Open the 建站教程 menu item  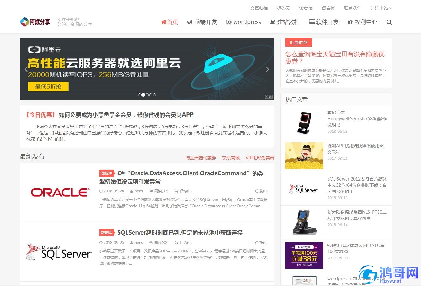tap(285, 22)
